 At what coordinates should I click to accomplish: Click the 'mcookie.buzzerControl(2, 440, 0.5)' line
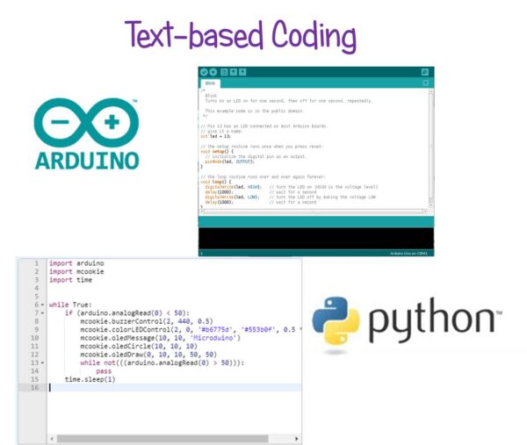pos(147,321)
